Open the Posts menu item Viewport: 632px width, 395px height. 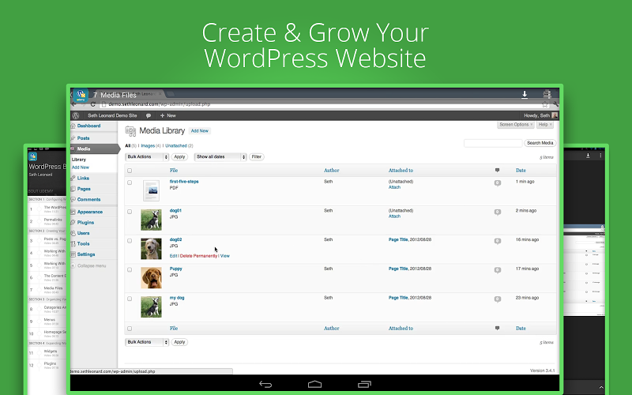(x=84, y=137)
